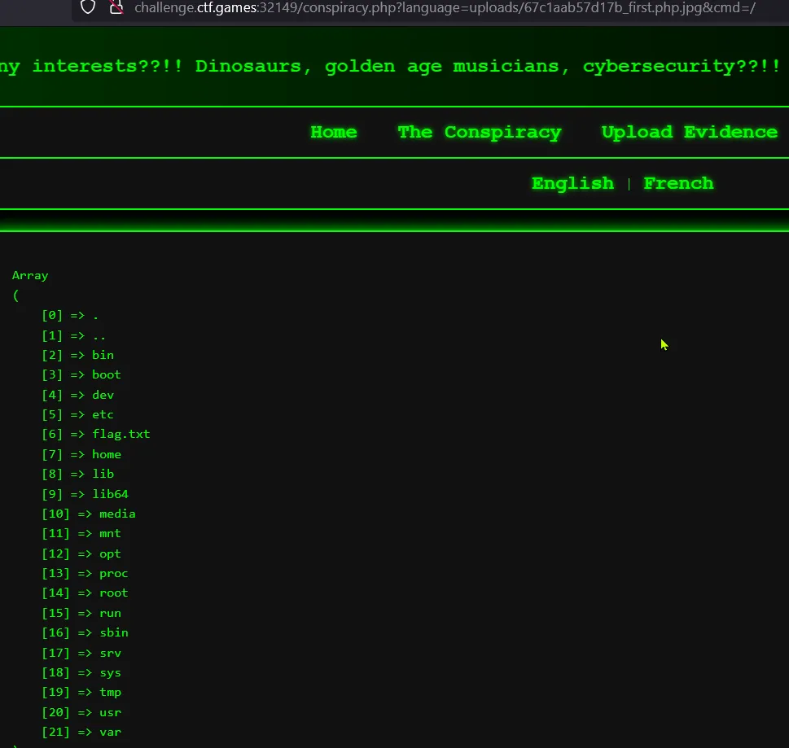Click the etc entry in the array output
789x748 pixels.
(x=103, y=414)
